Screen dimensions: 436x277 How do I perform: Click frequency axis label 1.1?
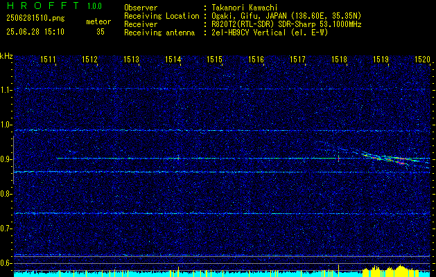click(6, 90)
